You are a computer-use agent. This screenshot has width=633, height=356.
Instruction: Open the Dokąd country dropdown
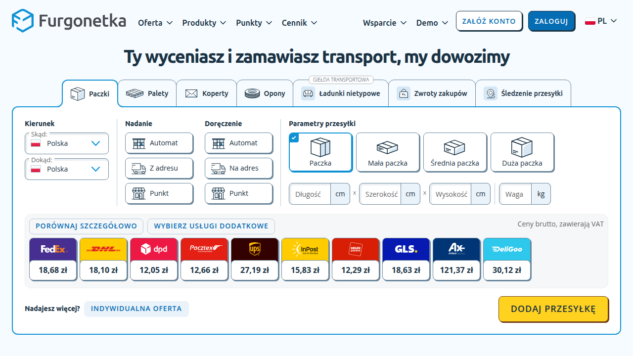pyautogui.click(x=67, y=169)
